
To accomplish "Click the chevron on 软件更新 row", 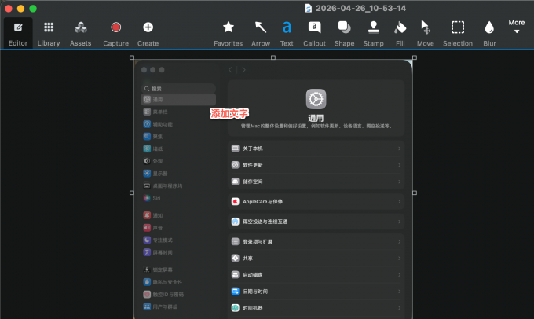I will [x=400, y=165].
